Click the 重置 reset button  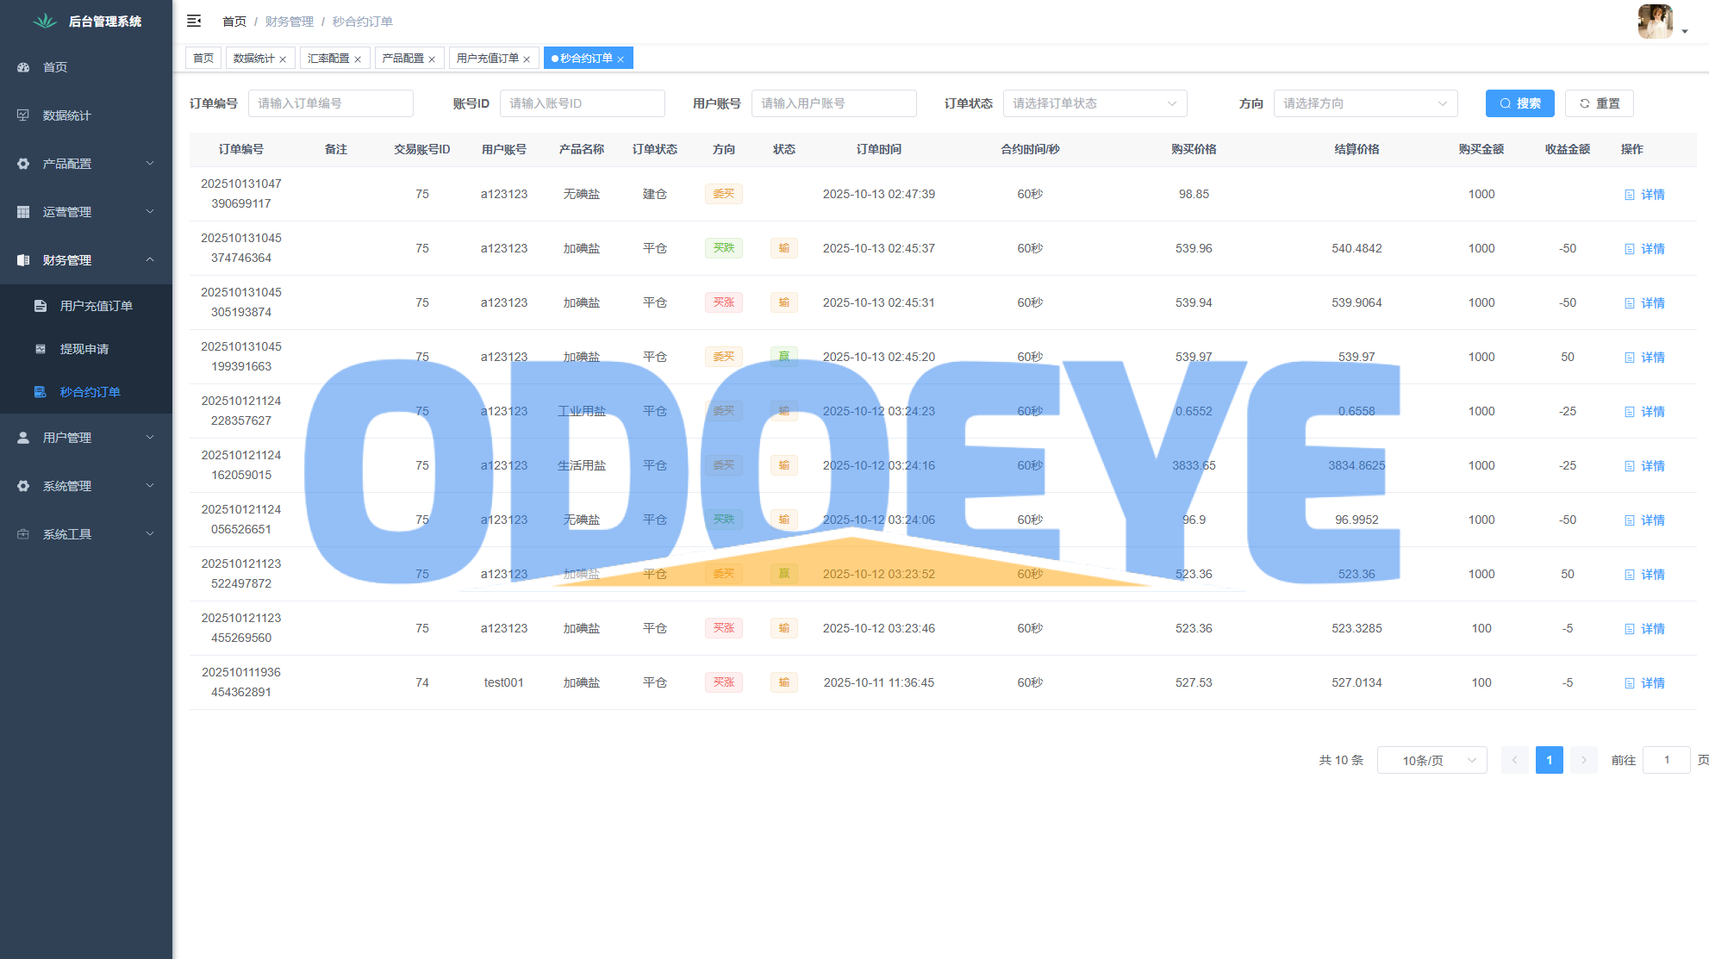tap(1599, 103)
